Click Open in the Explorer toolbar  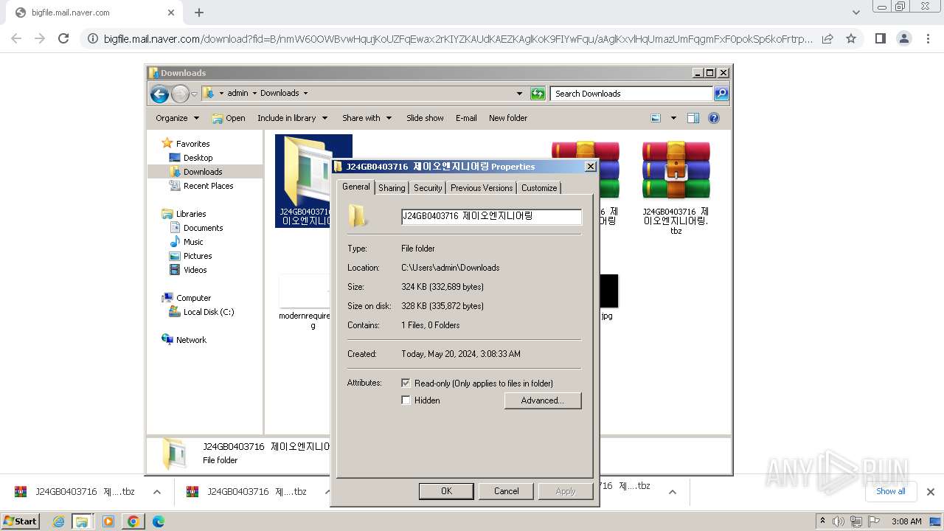(229, 118)
